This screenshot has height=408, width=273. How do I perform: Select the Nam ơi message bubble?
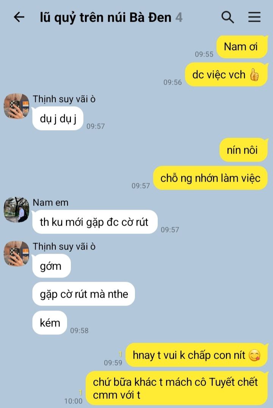(x=242, y=47)
